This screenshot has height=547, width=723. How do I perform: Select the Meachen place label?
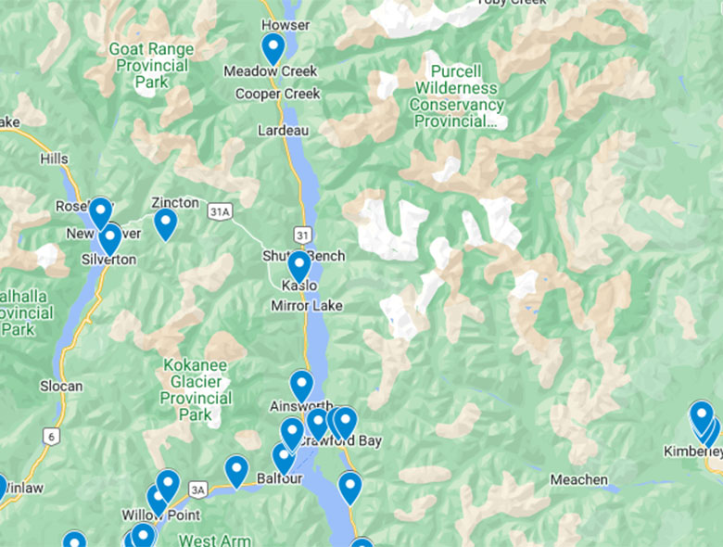pos(579,479)
